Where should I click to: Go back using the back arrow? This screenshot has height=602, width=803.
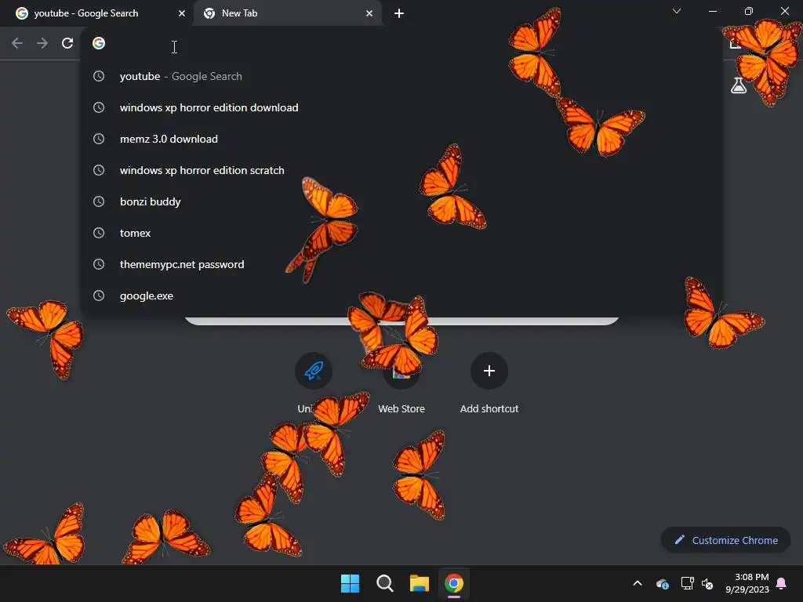click(17, 44)
